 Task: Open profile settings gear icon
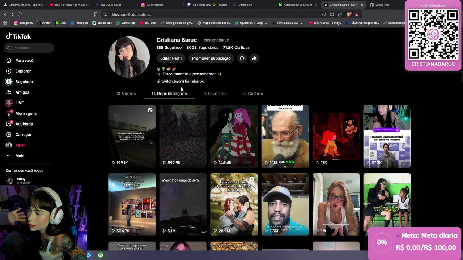pyautogui.click(x=242, y=58)
